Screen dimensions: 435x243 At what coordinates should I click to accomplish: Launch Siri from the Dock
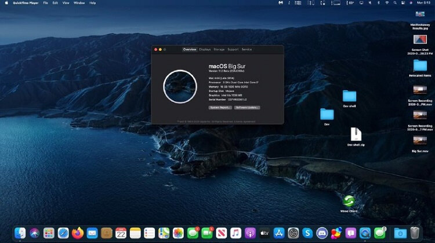(34, 233)
